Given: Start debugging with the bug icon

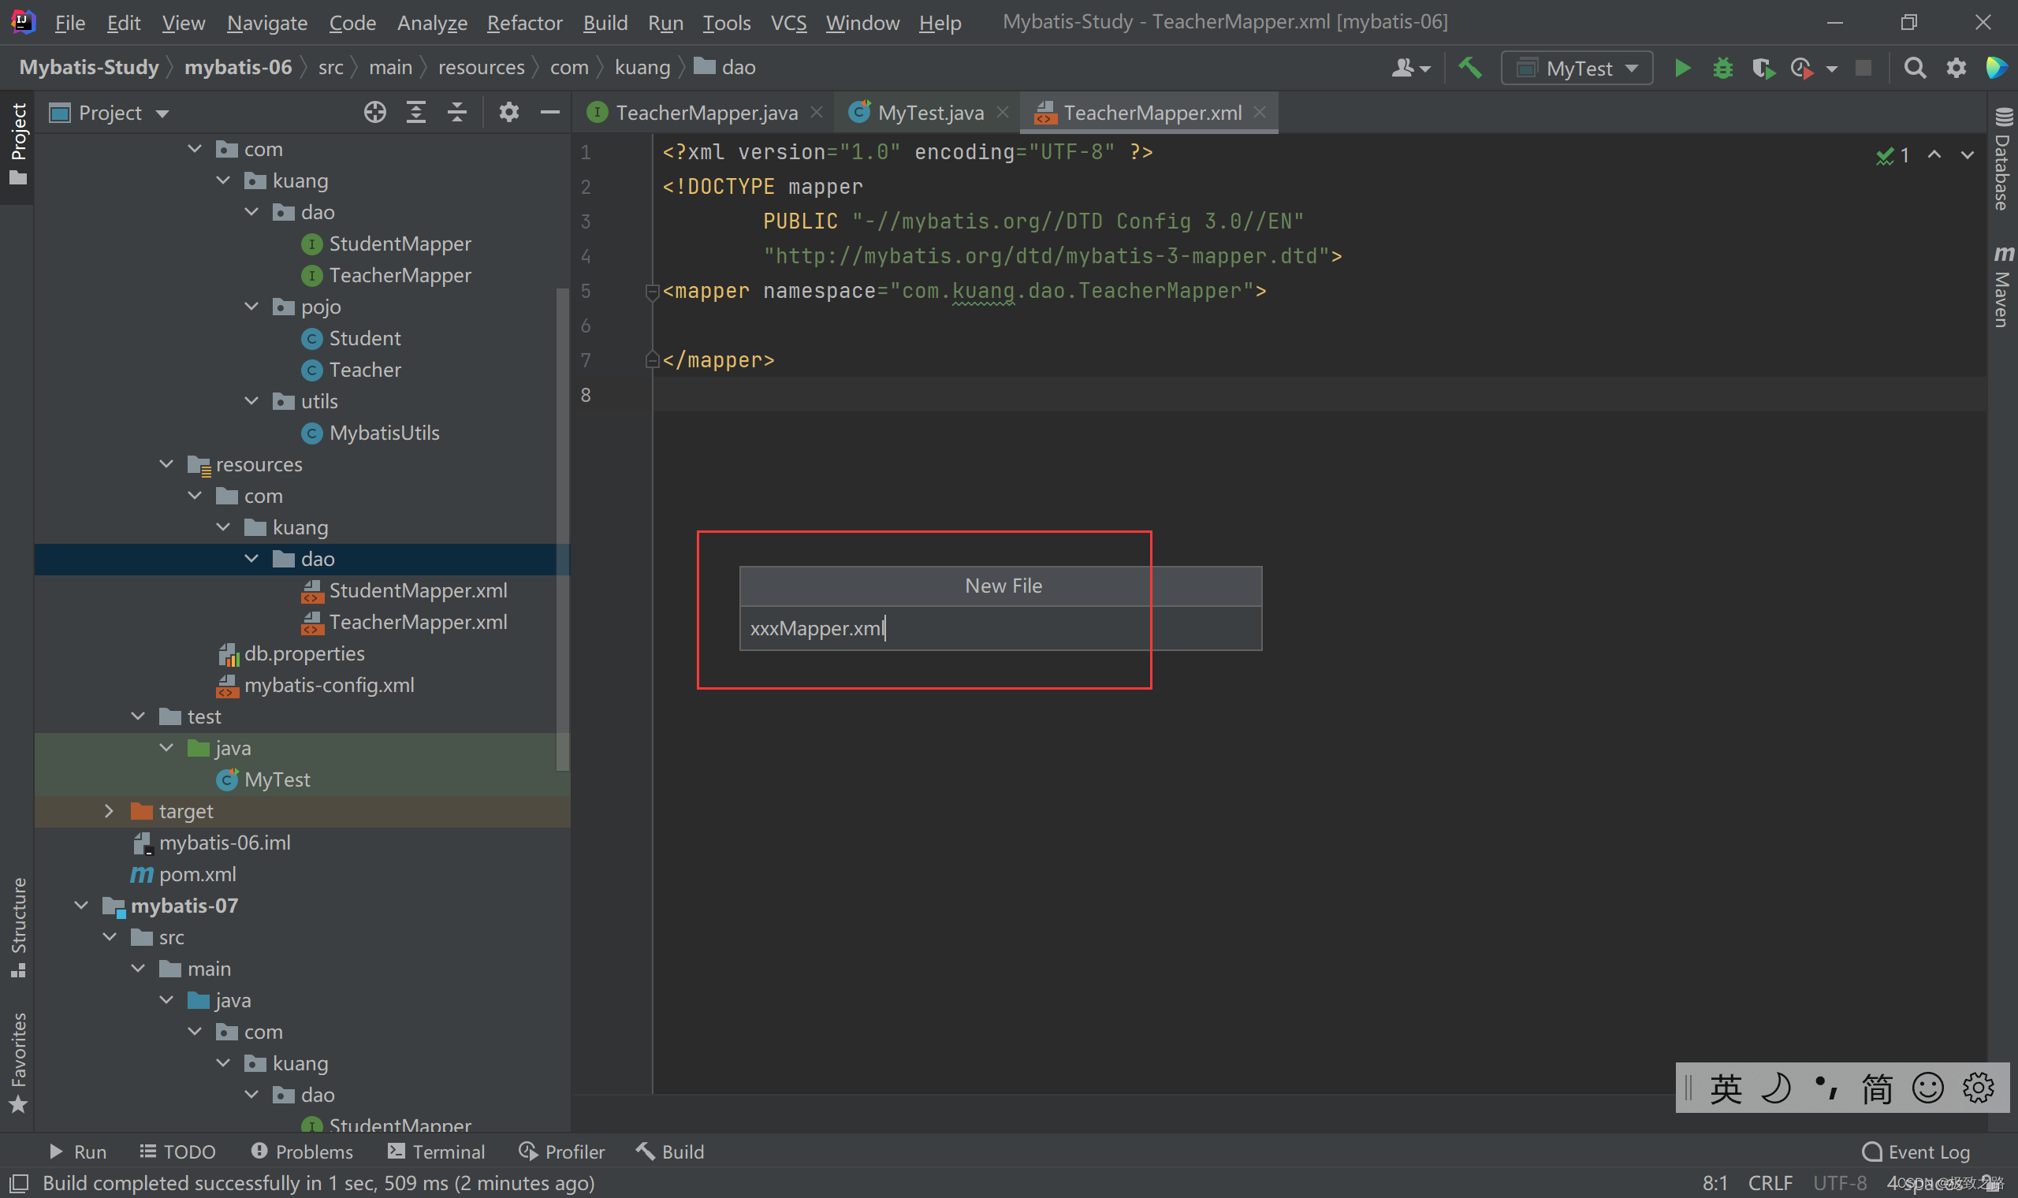Looking at the screenshot, I should tap(1722, 68).
